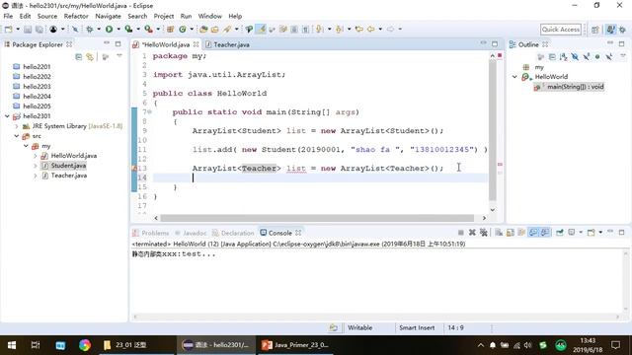Click the Last Edit Location arrow icon
The height and width of the screenshot is (355, 632).
pyautogui.click(x=358, y=29)
